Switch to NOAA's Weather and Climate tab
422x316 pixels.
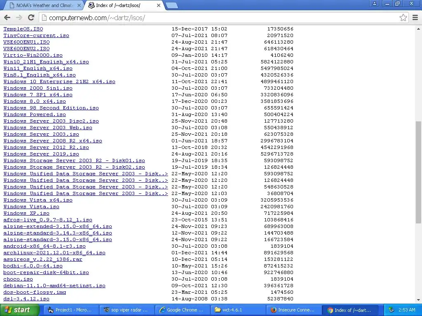(44, 5)
